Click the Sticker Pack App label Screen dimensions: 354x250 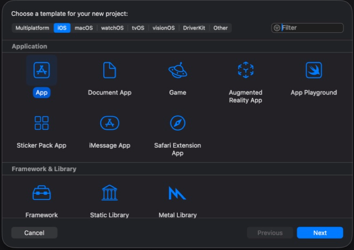point(41,145)
